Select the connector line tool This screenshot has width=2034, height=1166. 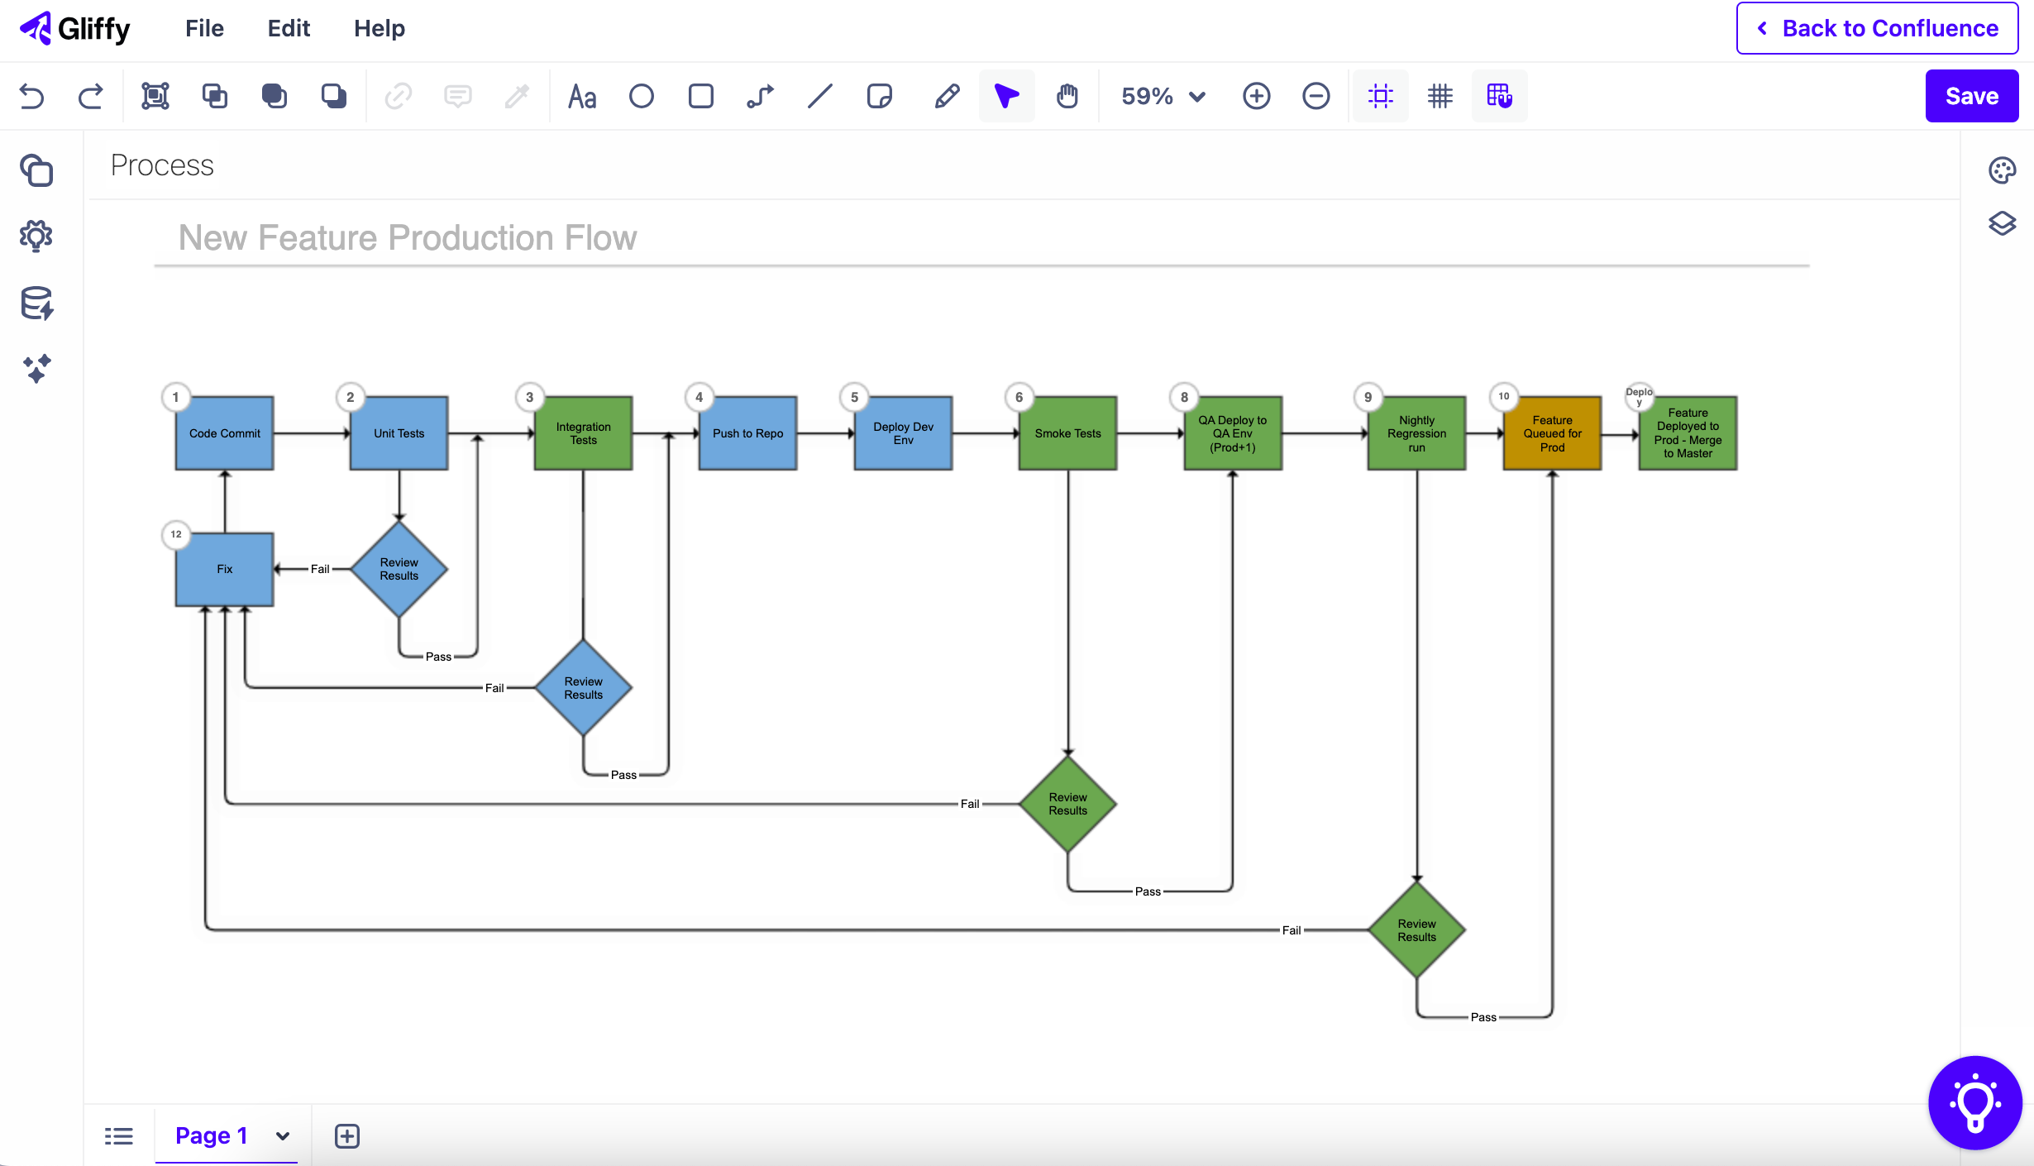[x=760, y=96]
